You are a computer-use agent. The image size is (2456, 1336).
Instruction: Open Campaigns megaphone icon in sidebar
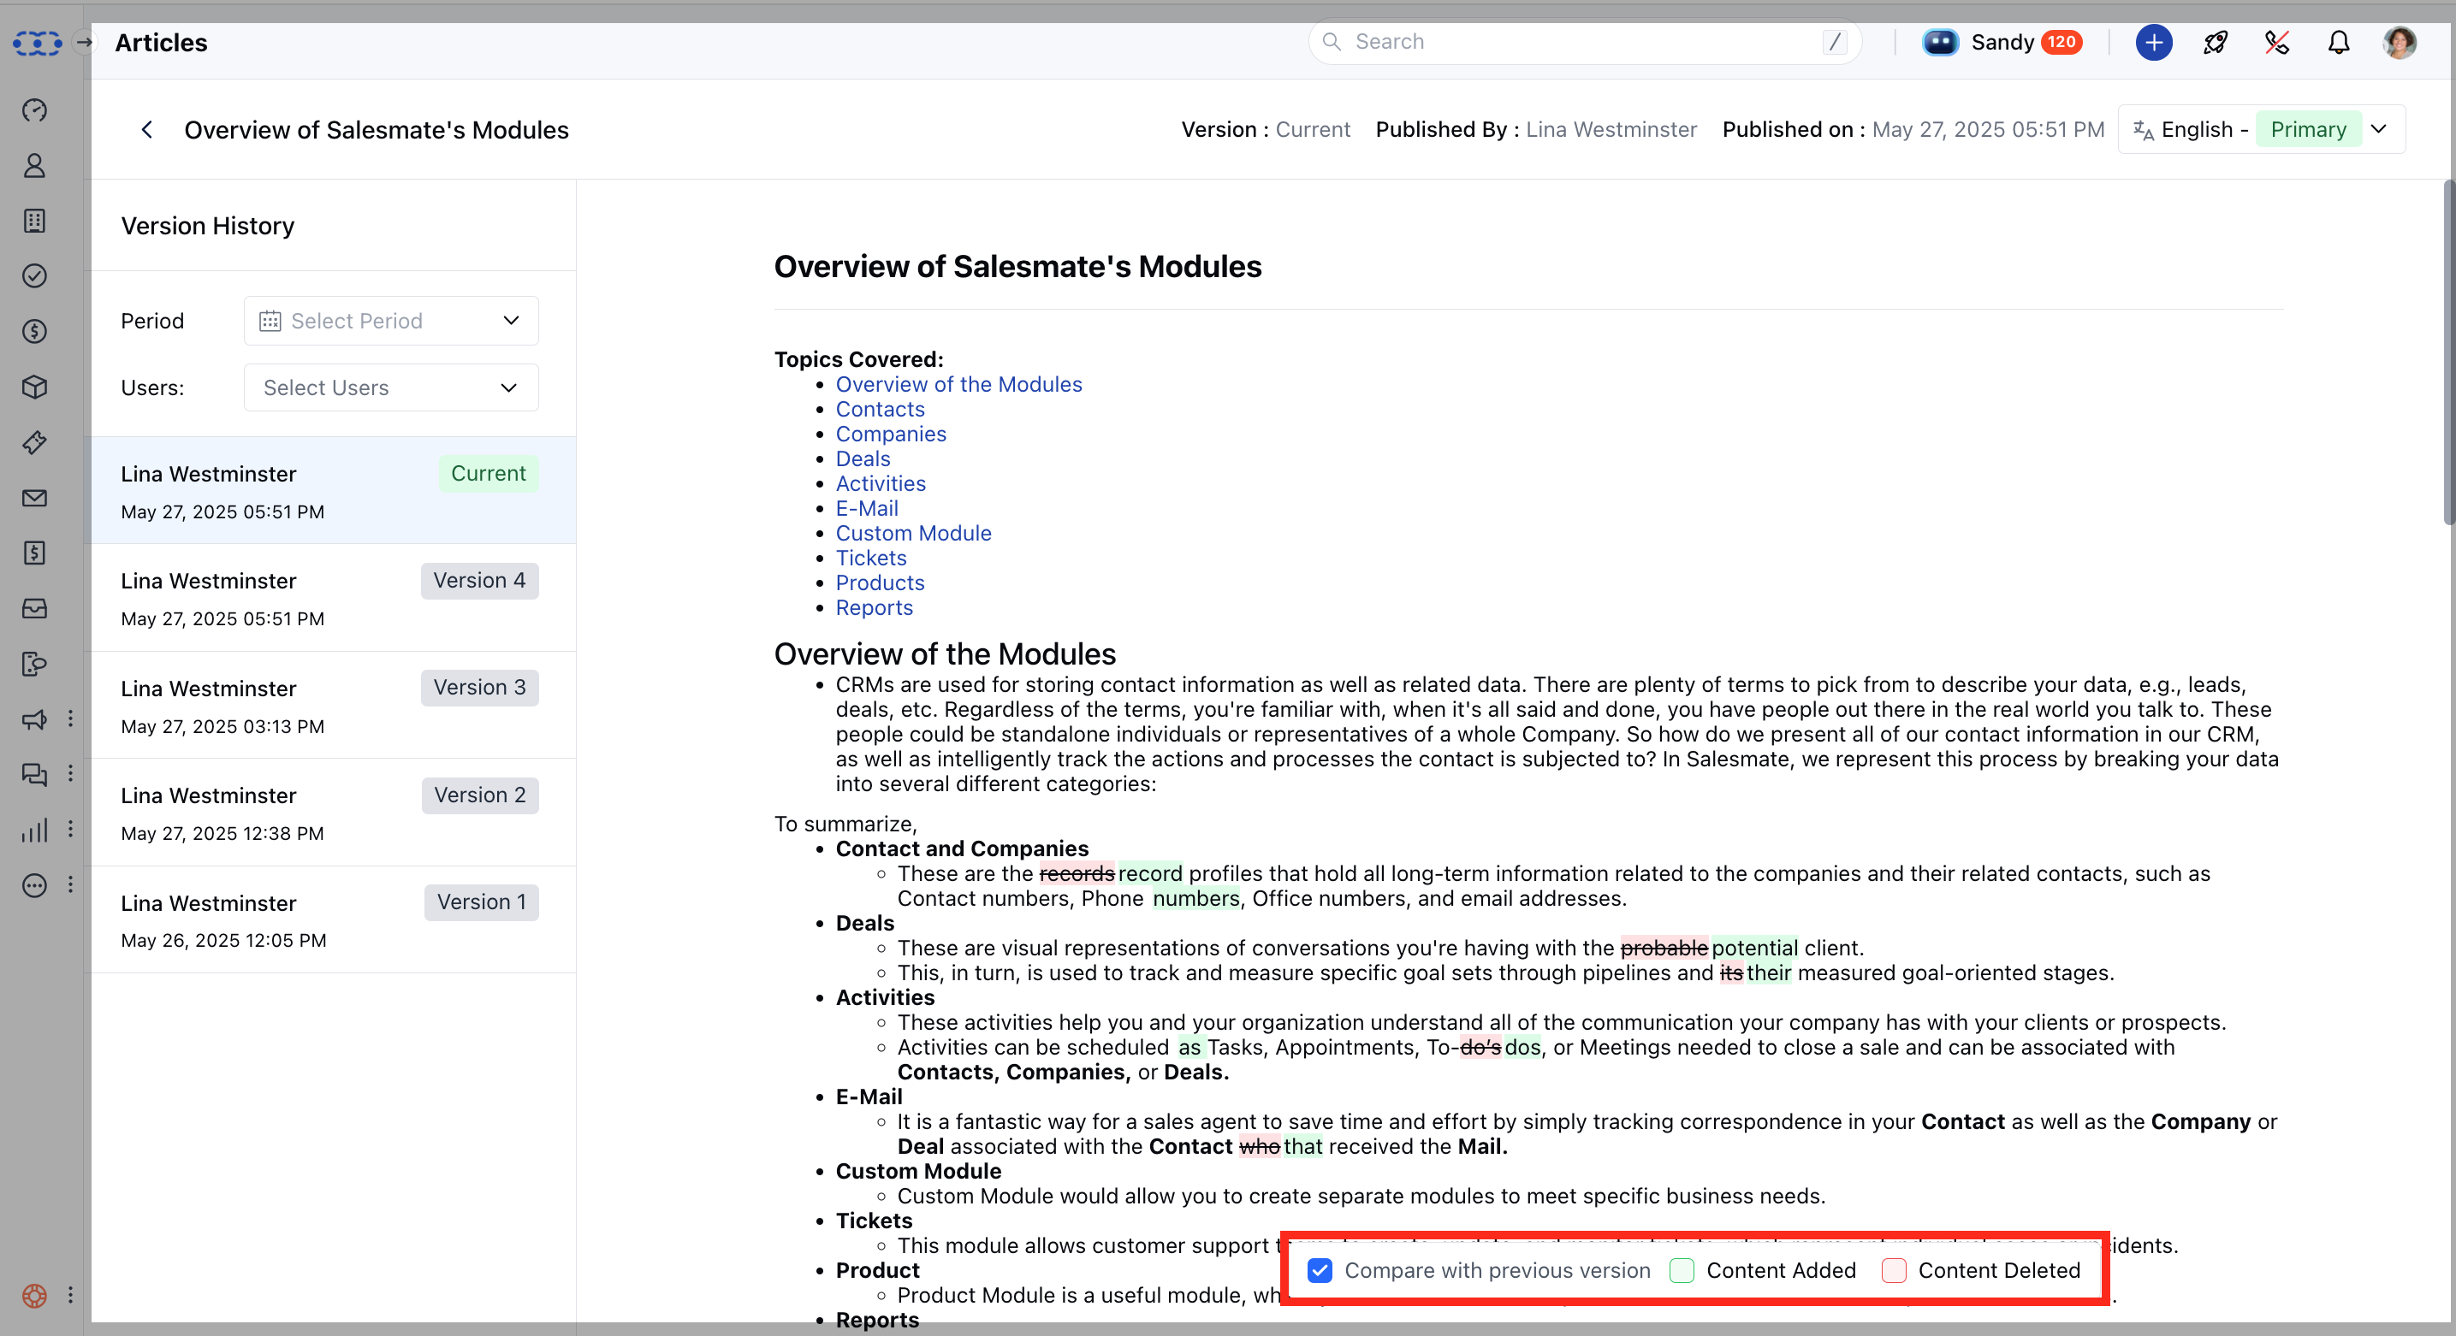pos(34,719)
